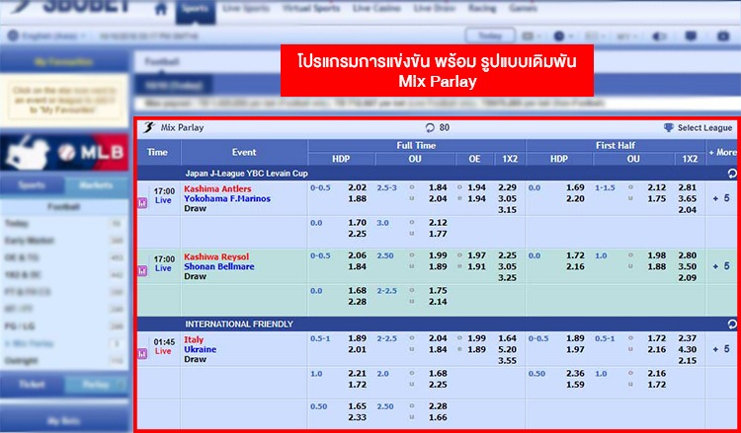This screenshot has width=741, height=433.
Task: Click the Mix Parlay panel logo icon
Action: coord(149,128)
